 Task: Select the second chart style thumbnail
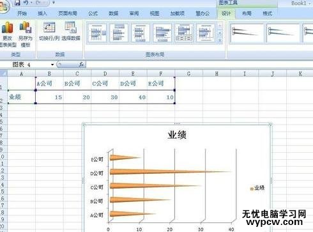click(283, 33)
